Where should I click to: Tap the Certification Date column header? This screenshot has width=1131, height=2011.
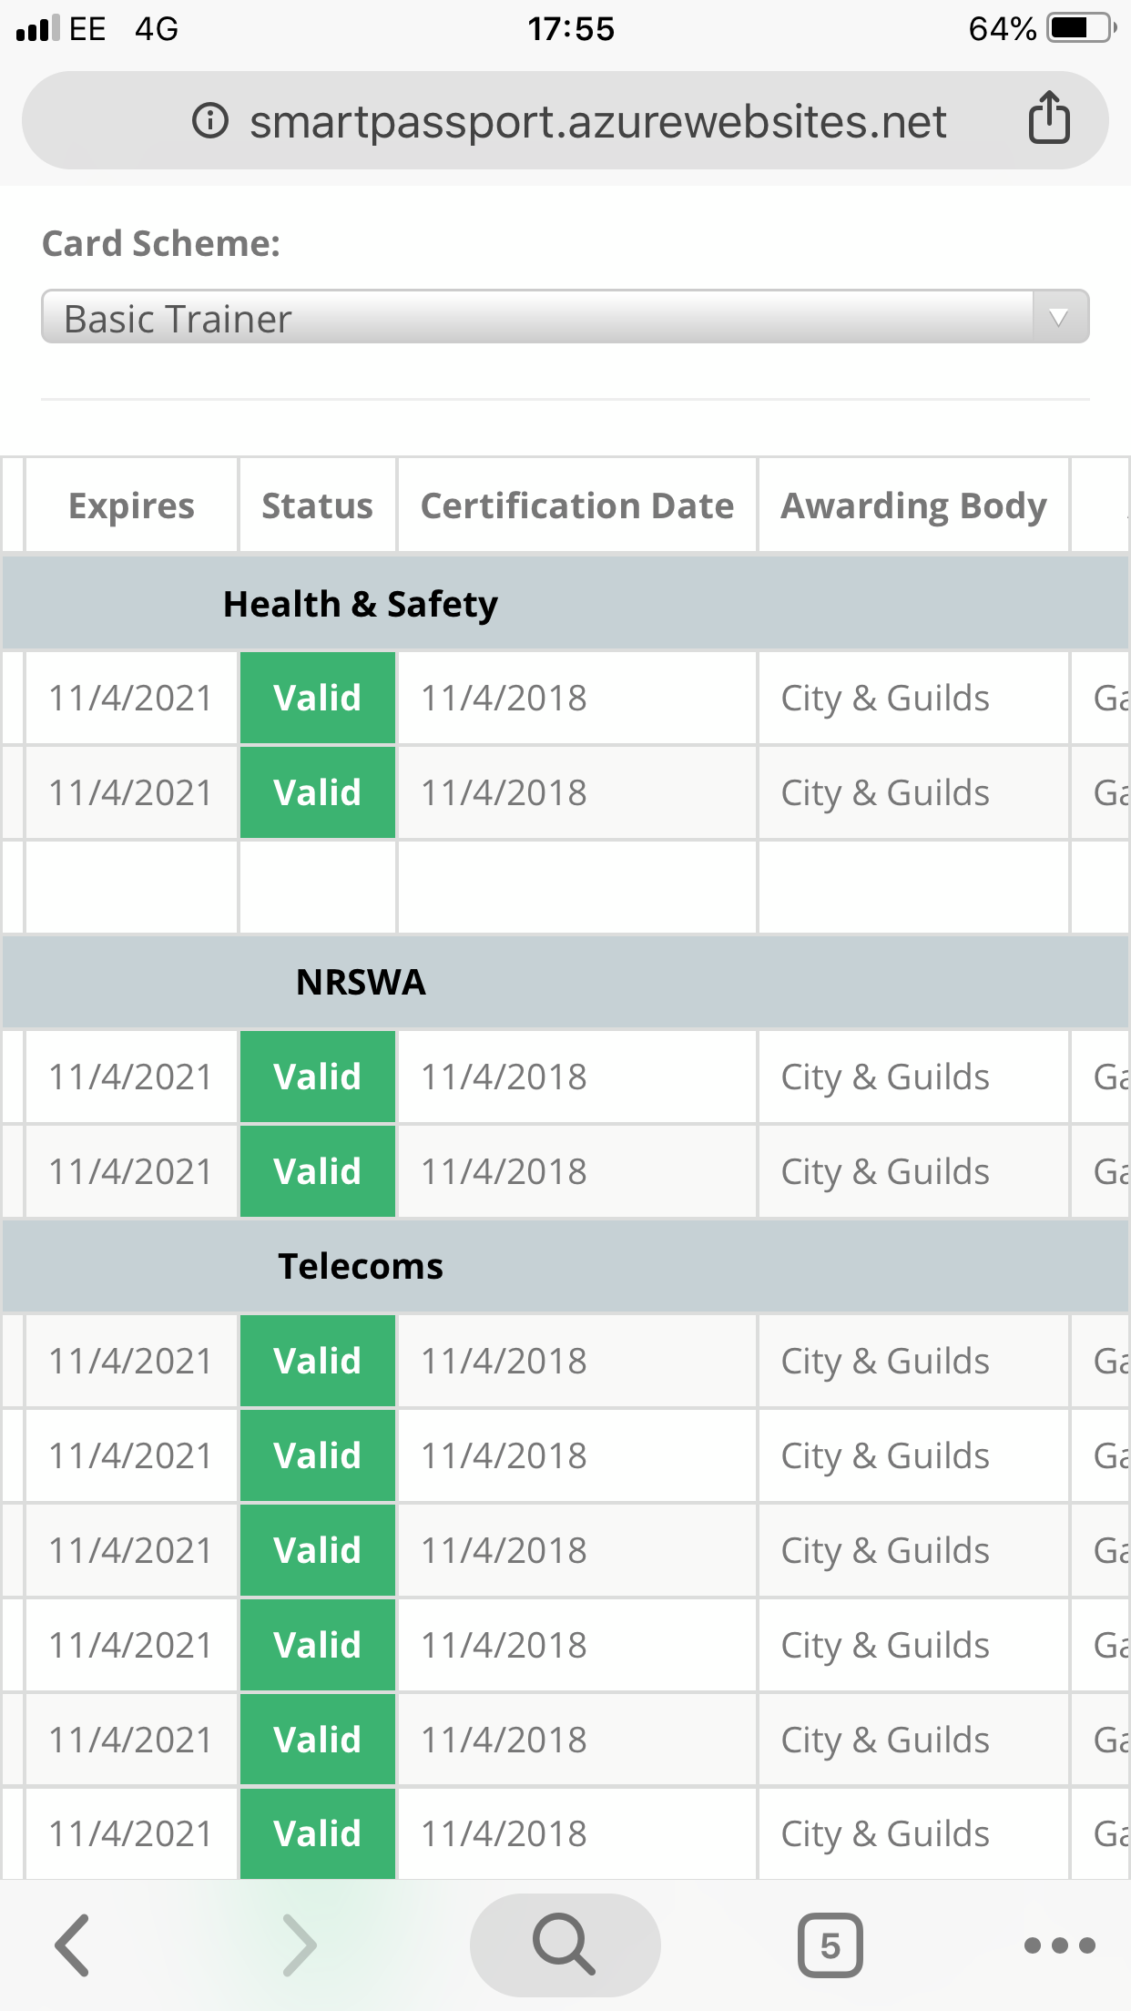(577, 505)
